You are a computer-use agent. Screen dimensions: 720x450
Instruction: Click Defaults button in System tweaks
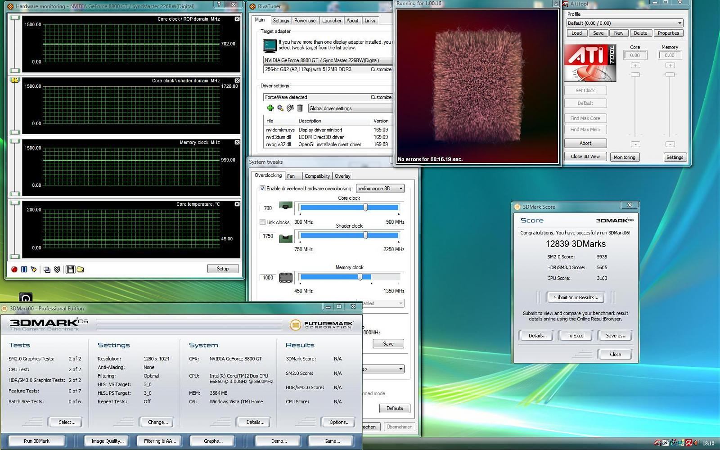pos(395,409)
